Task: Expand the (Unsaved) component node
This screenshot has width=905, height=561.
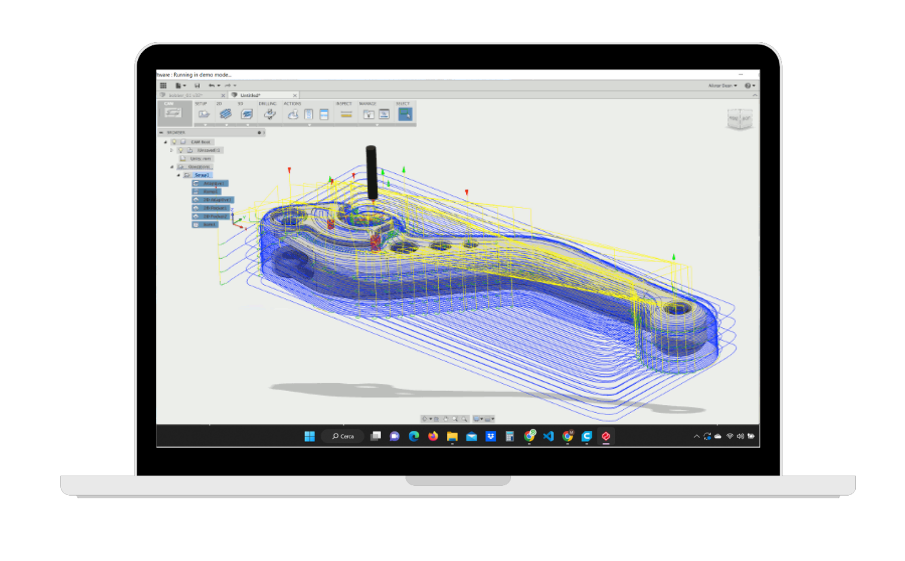Action: coord(172,150)
